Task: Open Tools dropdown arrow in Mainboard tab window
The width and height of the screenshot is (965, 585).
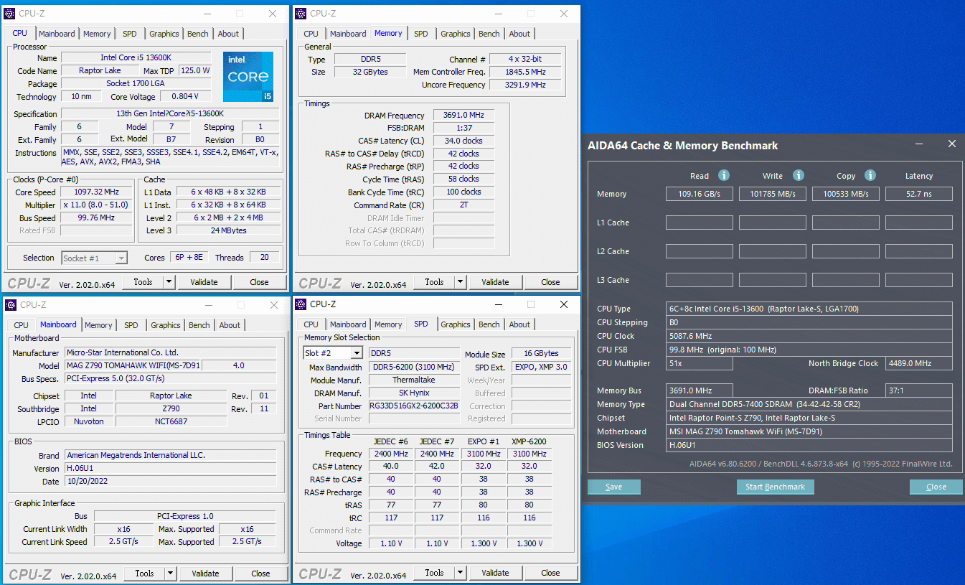Action: click(x=171, y=574)
